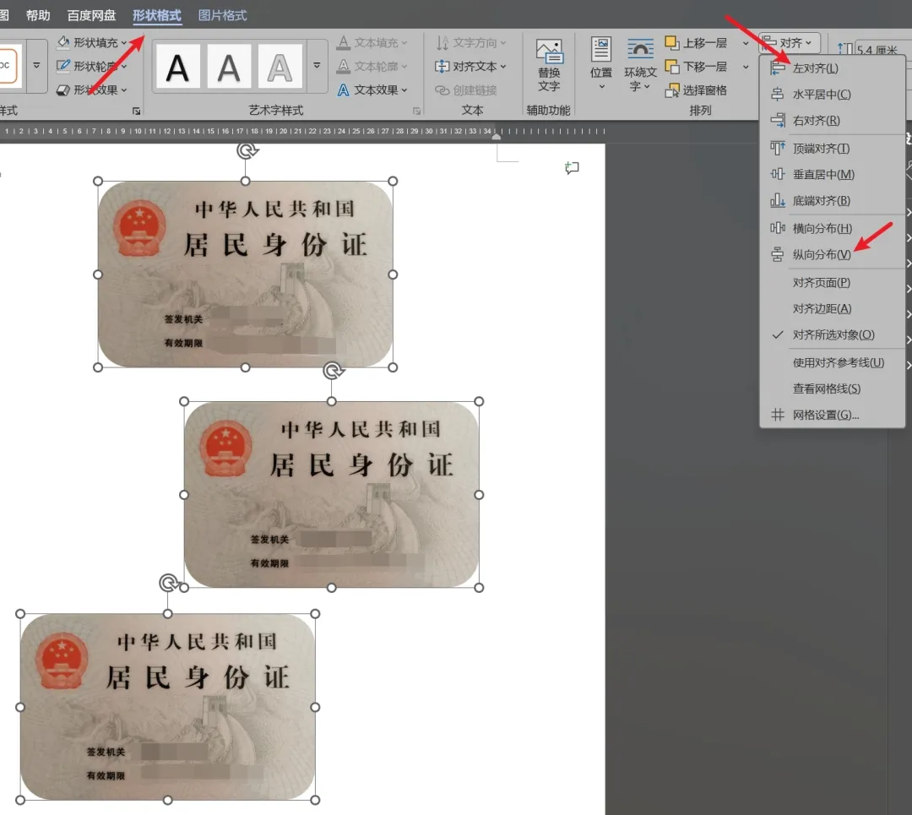Click rotation handle of middle ID card
The image size is (912, 815).
(334, 371)
